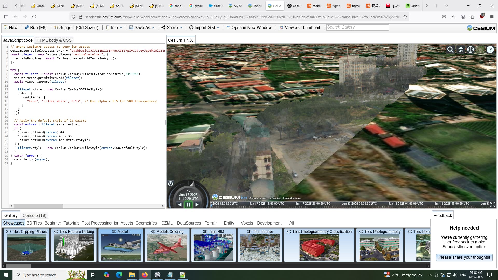This screenshot has height=280, width=498.
Task: Open the scene mode picker globe
Action: 471,50
